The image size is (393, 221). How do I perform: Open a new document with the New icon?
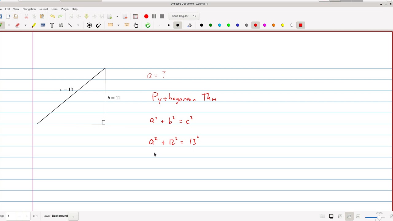pos(8,16)
